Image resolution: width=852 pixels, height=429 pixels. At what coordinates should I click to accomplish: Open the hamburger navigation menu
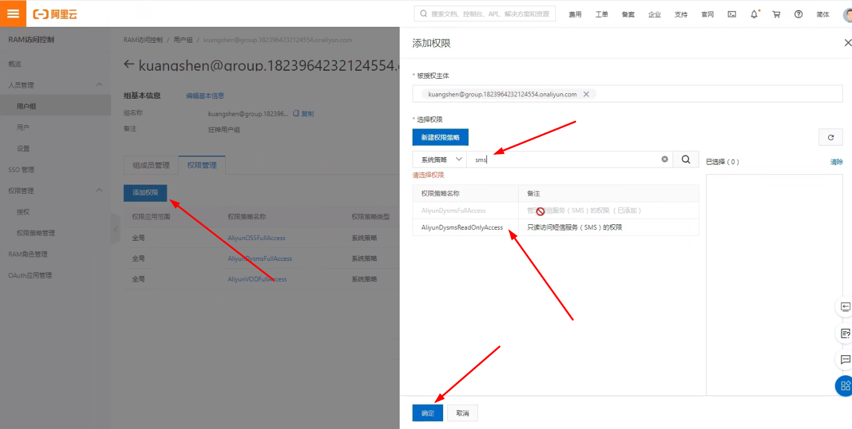(13, 13)
